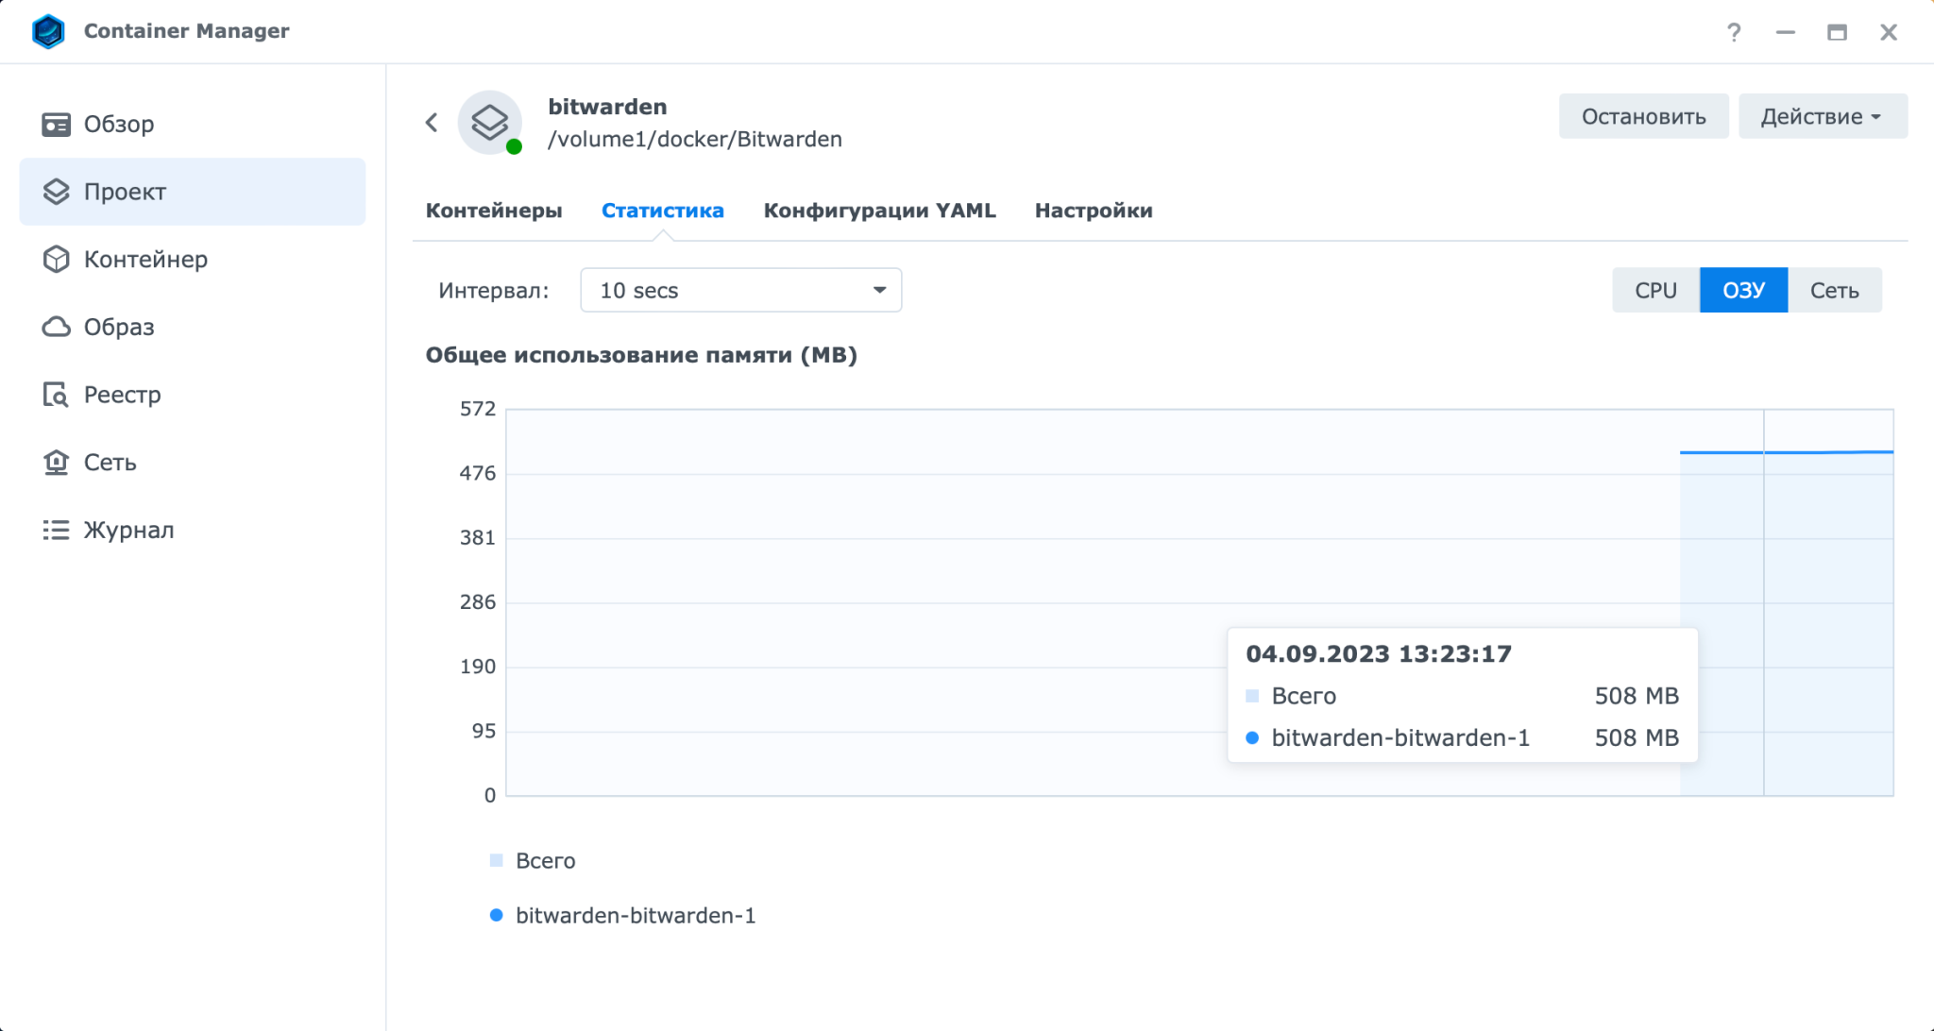Toggle the bitwarden-bitwarden-1 legend dot below the chart
The image size is (1934, 1031).
(496, 915)
